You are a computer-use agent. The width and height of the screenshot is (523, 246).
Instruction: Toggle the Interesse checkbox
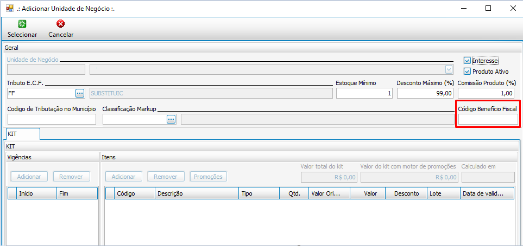click(x=467, y=61)
